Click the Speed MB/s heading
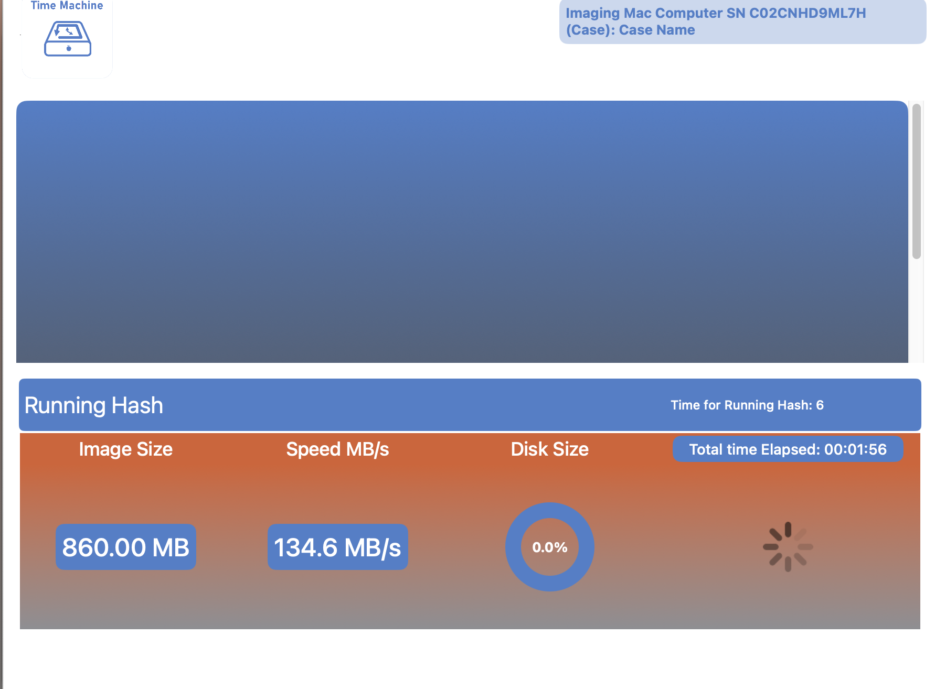The image size is (935, 689). pyautogui.click(x=337, y=449)
